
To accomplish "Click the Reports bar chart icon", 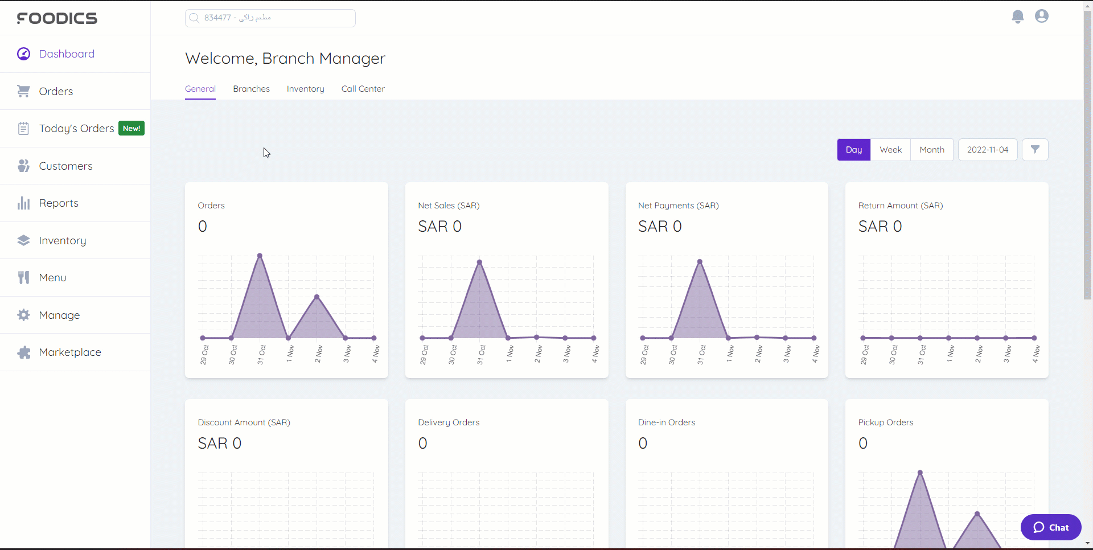I will (x=23, y=203).
